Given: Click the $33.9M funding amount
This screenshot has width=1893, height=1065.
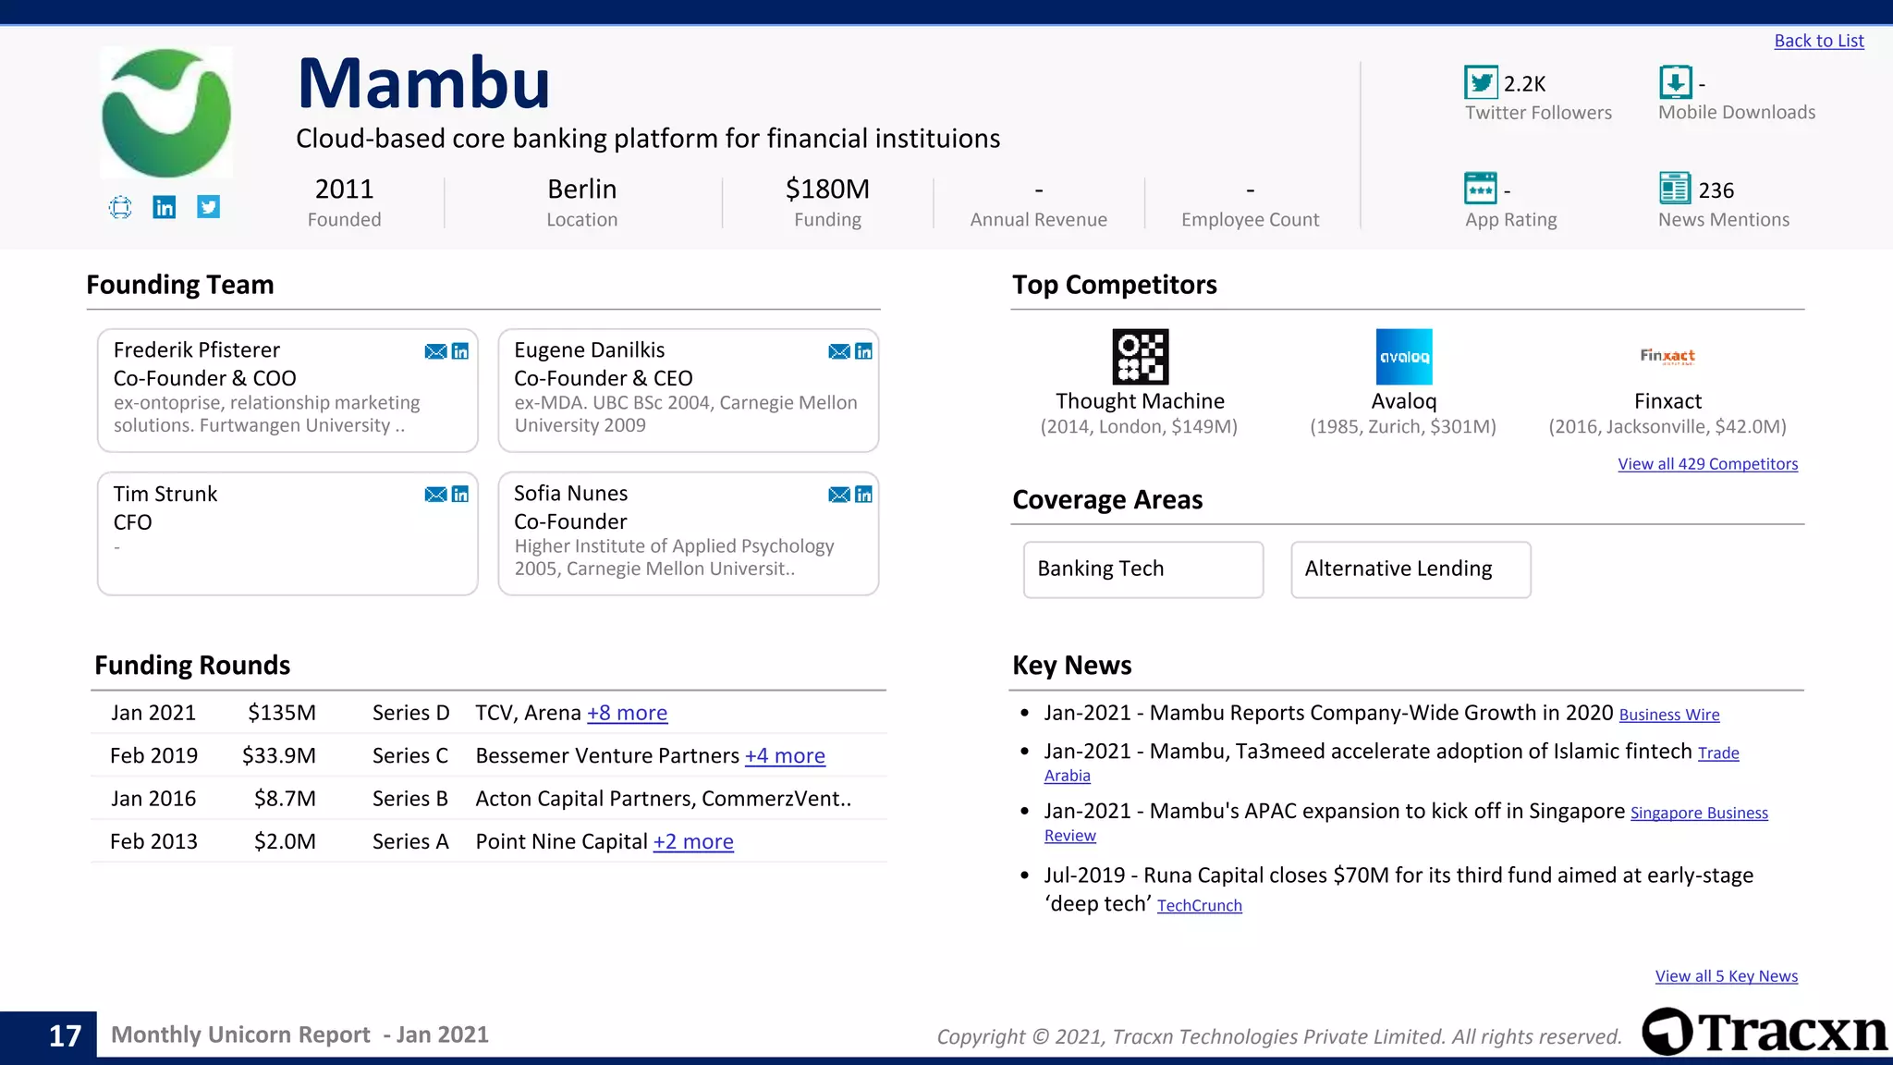Looking at the screenshot, I should 279,755.
